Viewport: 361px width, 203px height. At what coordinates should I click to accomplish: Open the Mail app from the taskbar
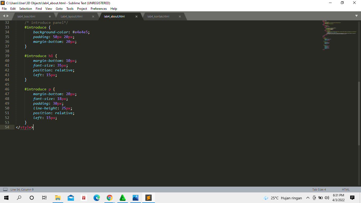tap(71, 197)
